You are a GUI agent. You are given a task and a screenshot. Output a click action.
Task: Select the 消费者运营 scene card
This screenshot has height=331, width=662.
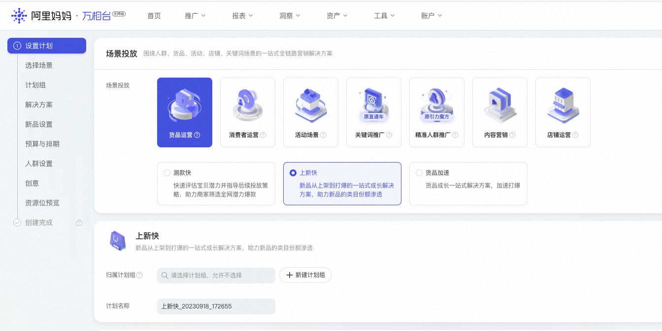pyautogui.click(x=248, y=112)
